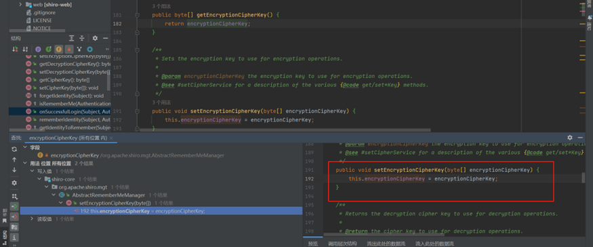Toggle show import statements folder icon
593x247 pixels.
pos(14,227)
